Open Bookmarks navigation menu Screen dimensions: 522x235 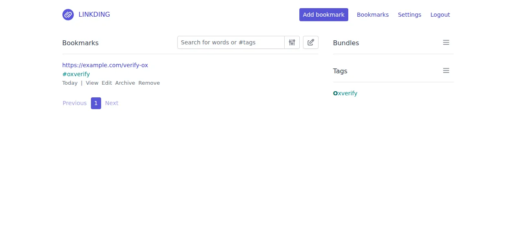[x=373, y=15]
